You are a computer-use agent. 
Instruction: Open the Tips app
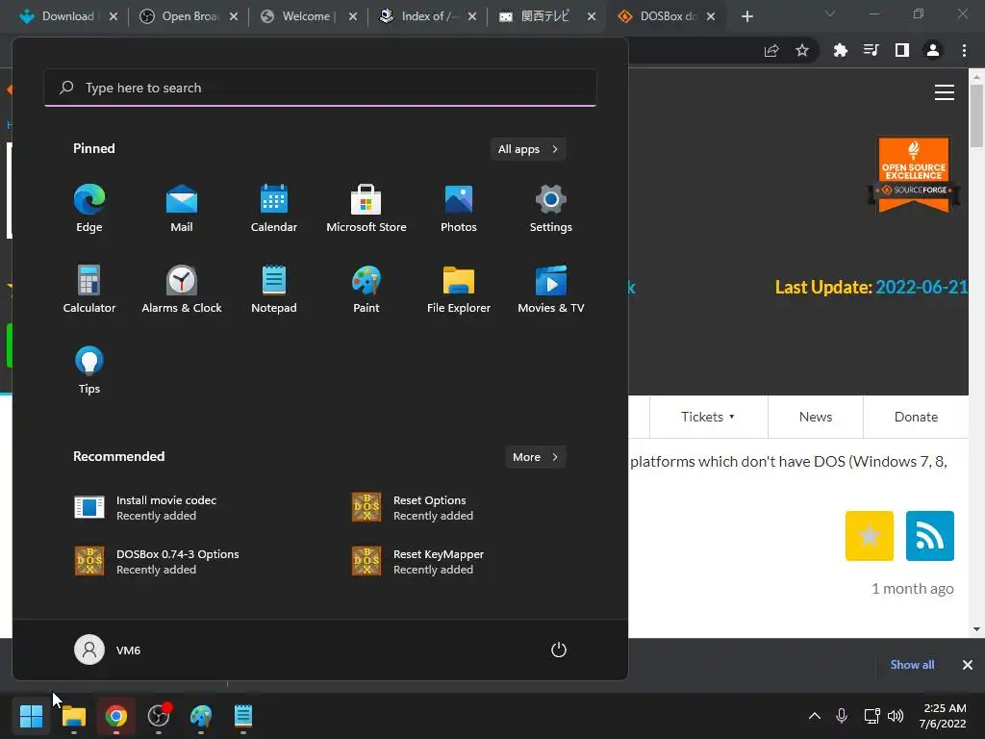pos(89,370)
